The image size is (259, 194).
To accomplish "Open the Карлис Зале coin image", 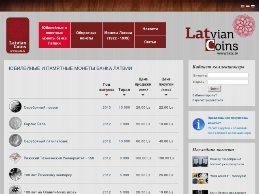I will (x=15, y=123).
